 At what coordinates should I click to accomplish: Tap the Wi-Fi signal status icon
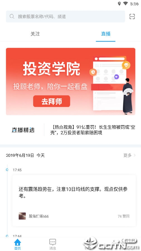(x=126, y=4)
